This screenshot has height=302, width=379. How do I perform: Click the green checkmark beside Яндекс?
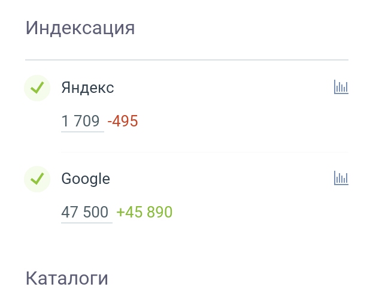click(37, 88)
